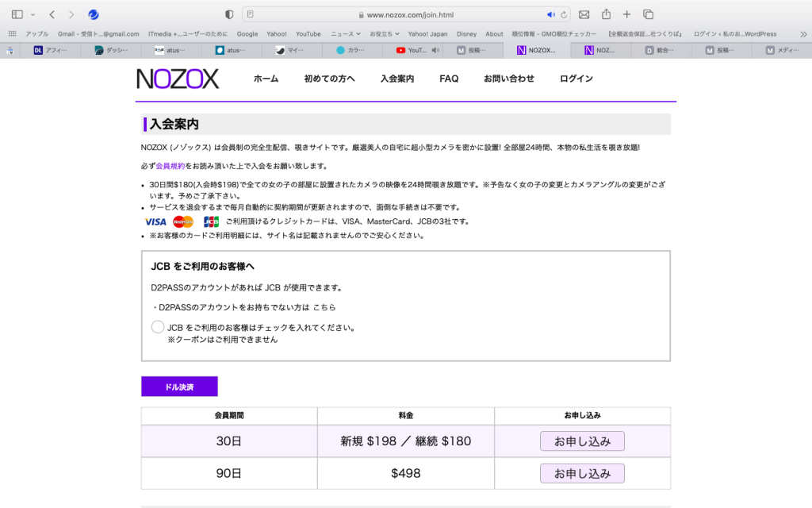Click the address bar URL field
This screenshot has width=812, height=508.
coord(407,14)
